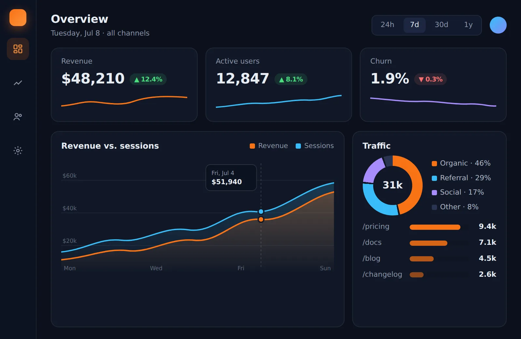Click the Revenue card sparkline

124,101
